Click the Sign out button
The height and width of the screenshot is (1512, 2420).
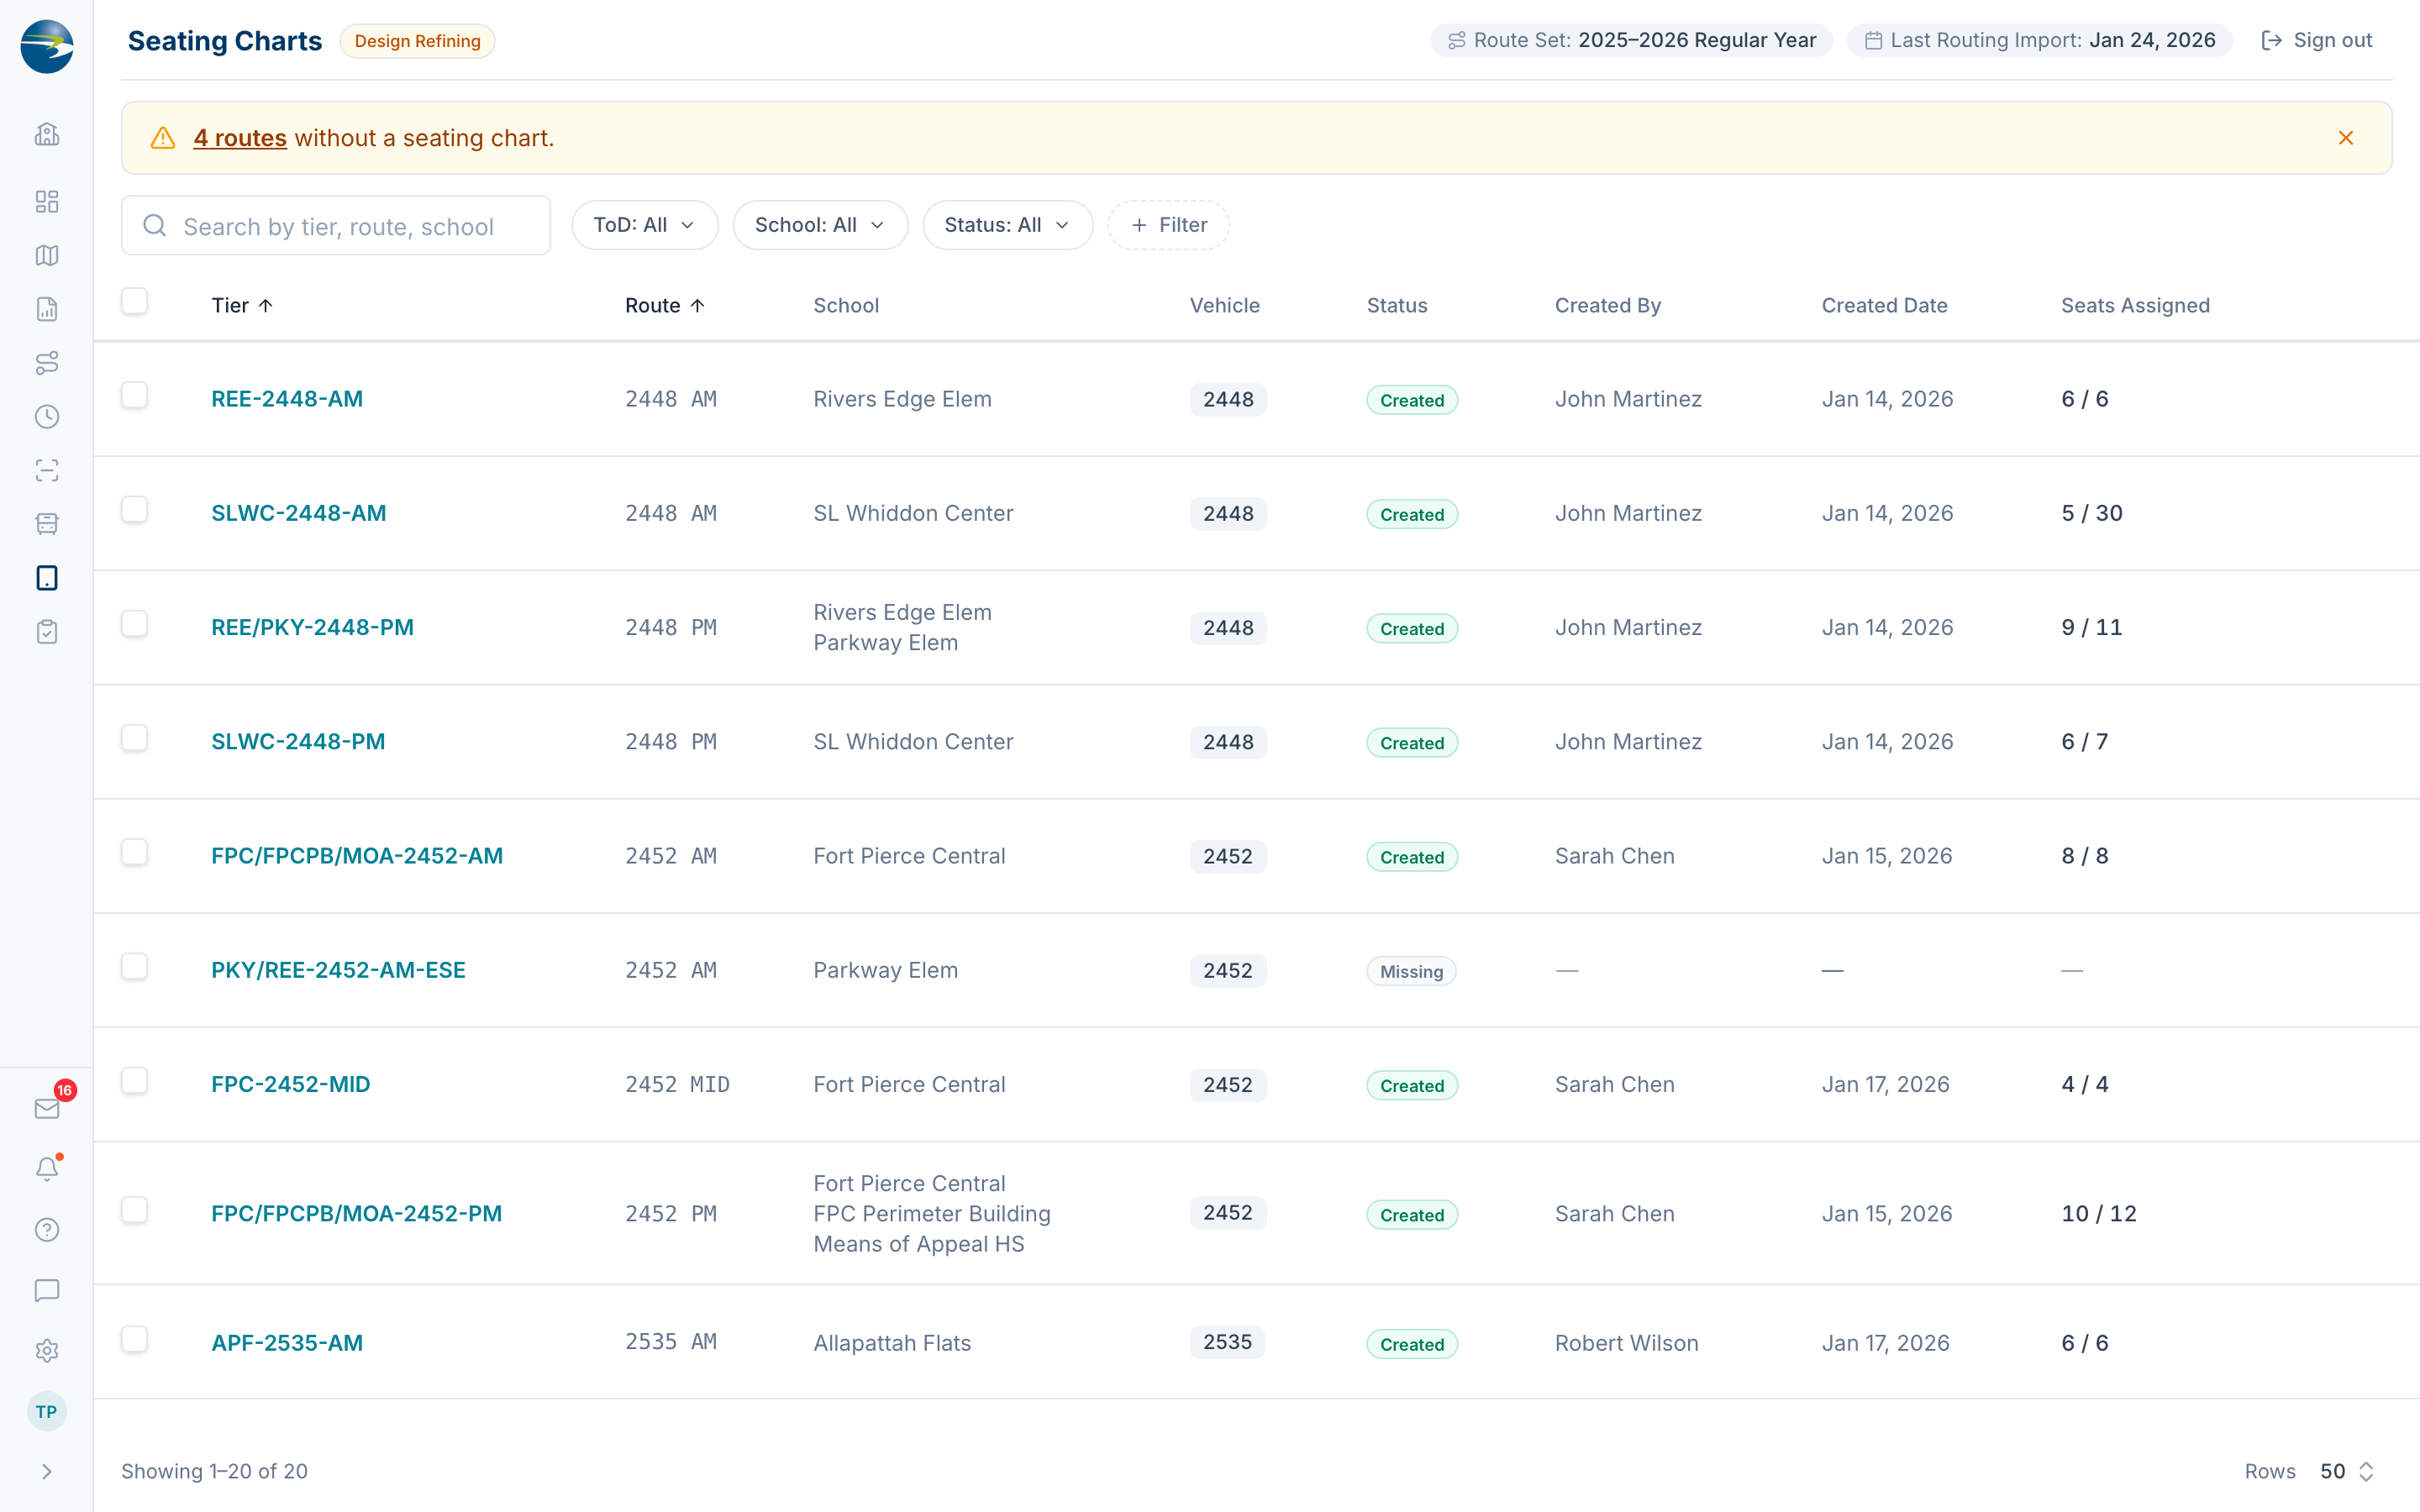click(x=2317, y=40)
